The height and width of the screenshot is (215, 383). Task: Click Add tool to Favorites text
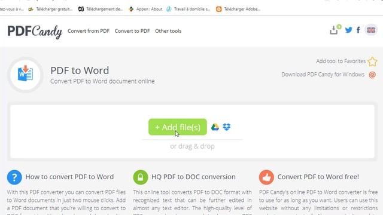point(341,61)
